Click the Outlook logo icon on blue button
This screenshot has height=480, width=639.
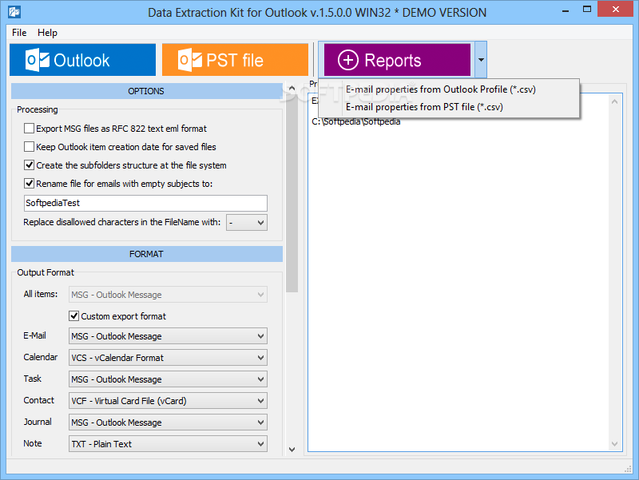[x=38, y=60]
